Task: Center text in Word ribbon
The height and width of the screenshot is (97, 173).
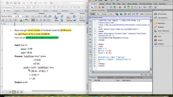Action: pos(37,20)
